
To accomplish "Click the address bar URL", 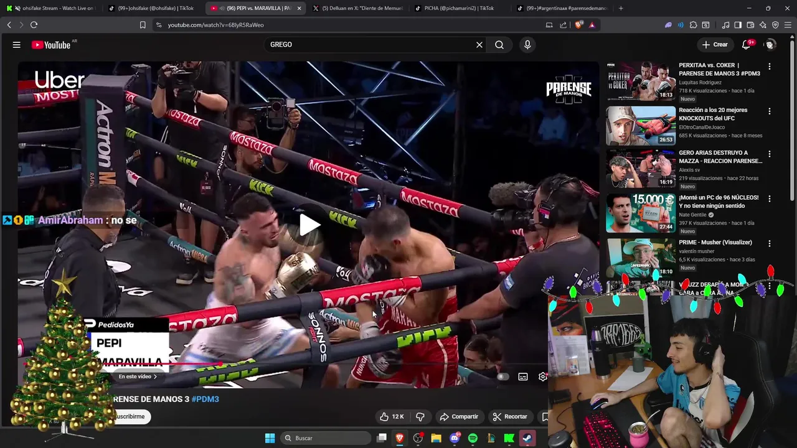I will click(215, 25).
